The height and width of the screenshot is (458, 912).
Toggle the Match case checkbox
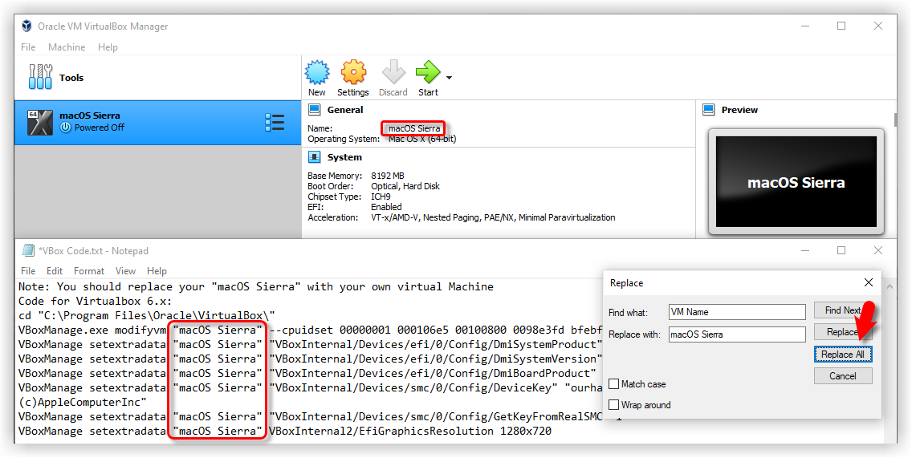coord(613,384)
